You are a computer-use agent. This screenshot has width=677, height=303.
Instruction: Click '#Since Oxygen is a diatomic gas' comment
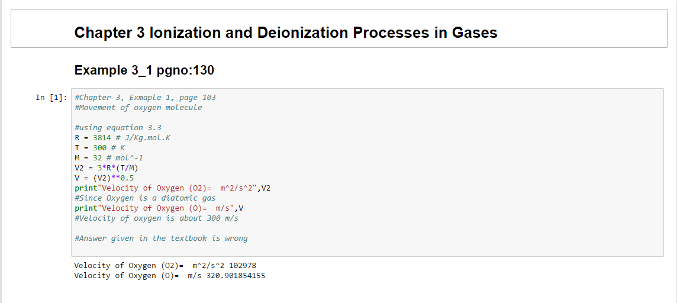pyautogui.click(x=145, y=198)
